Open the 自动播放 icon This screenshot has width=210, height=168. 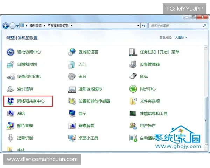click(x=133, y=138)
